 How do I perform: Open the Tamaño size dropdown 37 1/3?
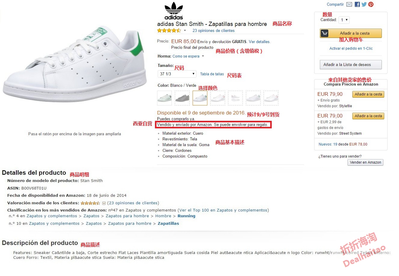tap(177, 74)
